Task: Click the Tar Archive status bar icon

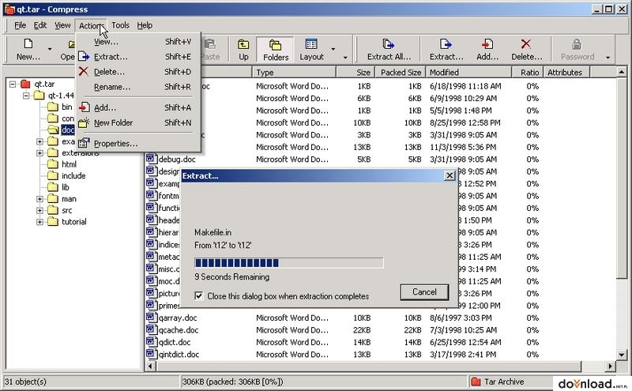Action: [x=476, y=382]
